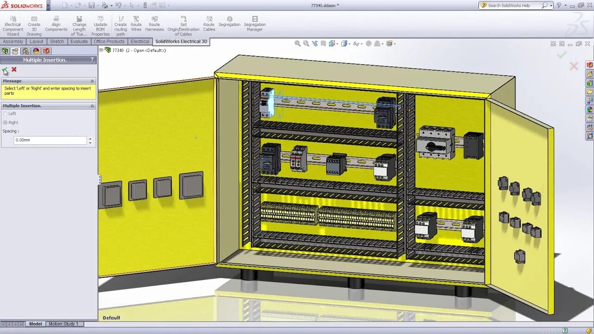This screenshot has height=334, width=594.
Task: Switch to the Evaluate tab
Action: point(79,42)
